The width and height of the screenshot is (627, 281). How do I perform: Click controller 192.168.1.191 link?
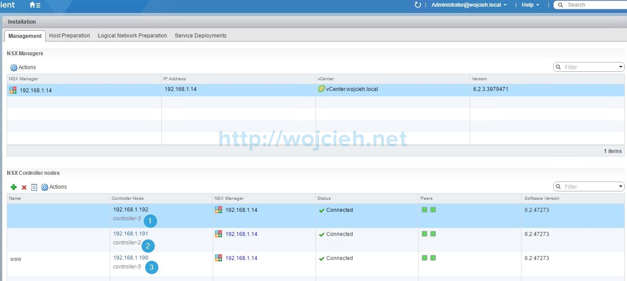pyautogui.click(x=130, y=234)
